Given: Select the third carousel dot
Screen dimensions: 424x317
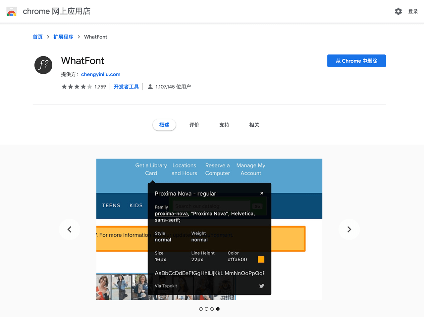Looking at the screenshot, I should point(212,309).
